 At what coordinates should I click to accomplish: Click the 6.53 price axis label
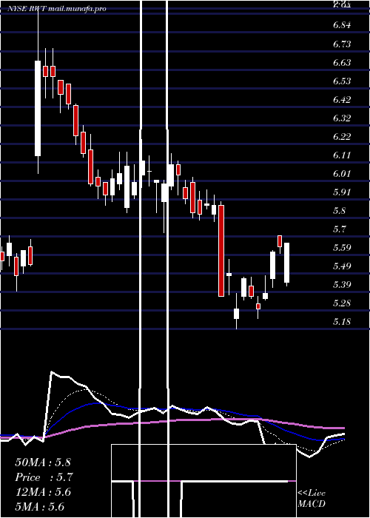342,81
